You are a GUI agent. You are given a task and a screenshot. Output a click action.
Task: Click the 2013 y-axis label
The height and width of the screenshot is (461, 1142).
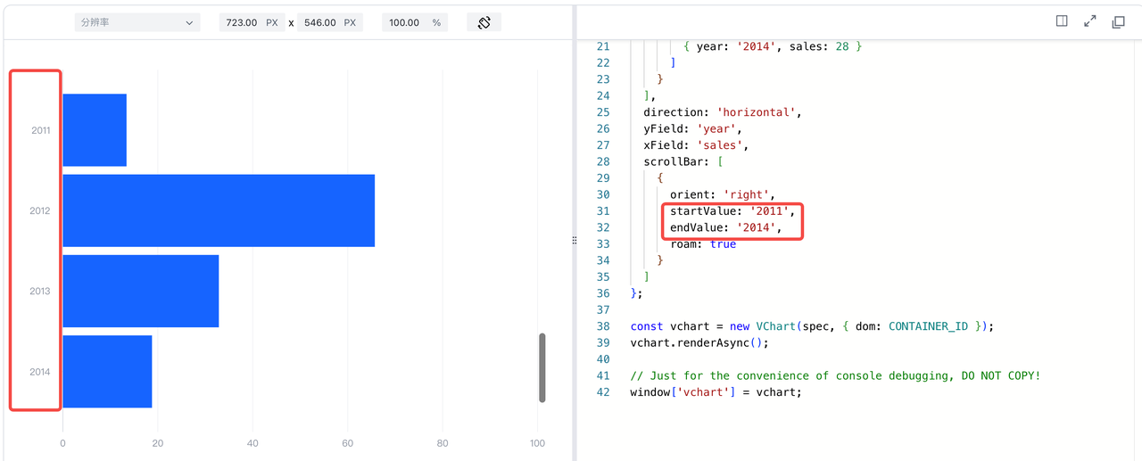pos(40,291)
